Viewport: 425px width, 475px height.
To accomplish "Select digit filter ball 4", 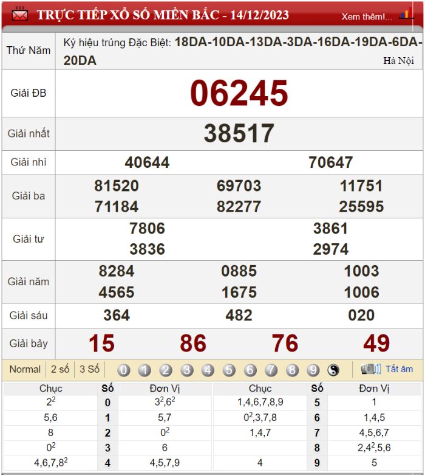I will pos(208,370).
